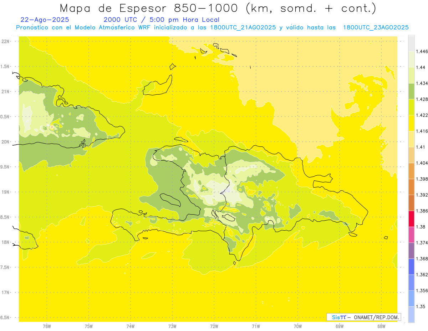Image resolution: width=428 pixels, height=331 pixels.
Task: Click the dark green legend segment between 1.428 and 1.434
Action: (x=411, y=91)
